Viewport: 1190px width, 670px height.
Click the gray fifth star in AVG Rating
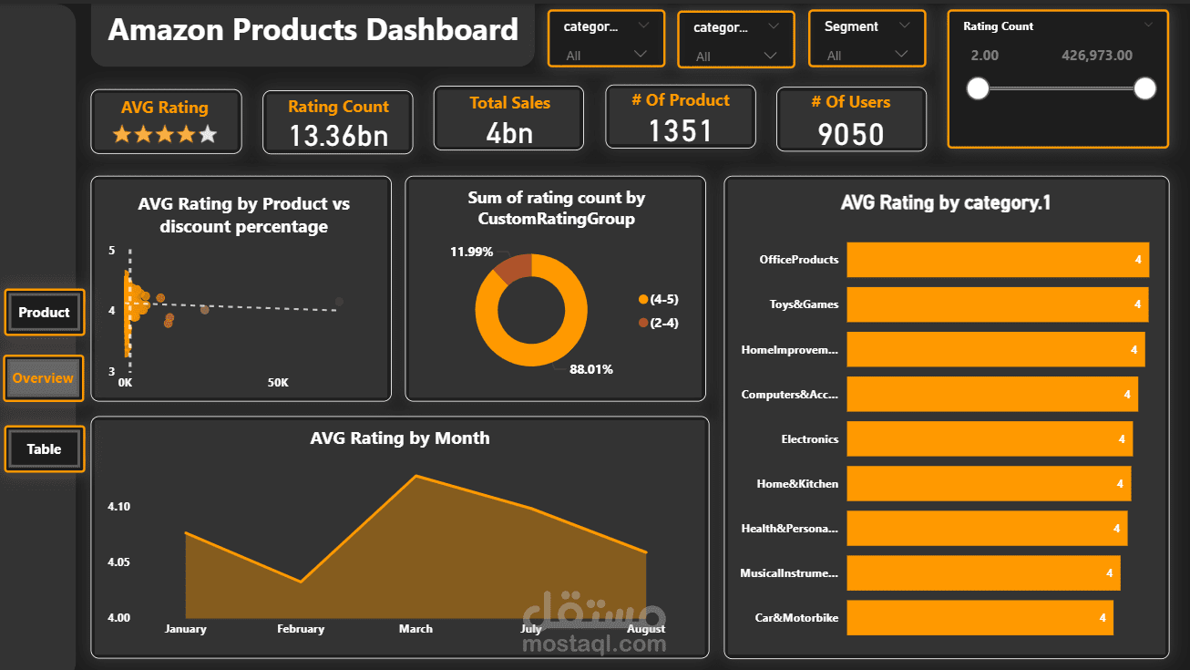[x=209, y=136]
